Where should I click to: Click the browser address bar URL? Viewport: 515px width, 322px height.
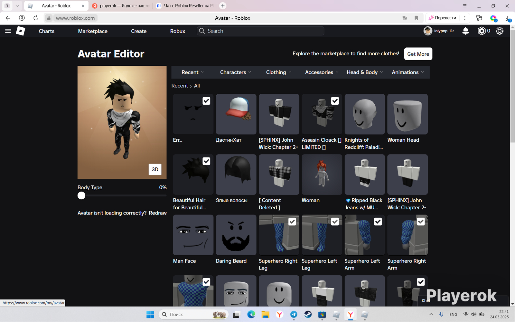click(75, 18)
